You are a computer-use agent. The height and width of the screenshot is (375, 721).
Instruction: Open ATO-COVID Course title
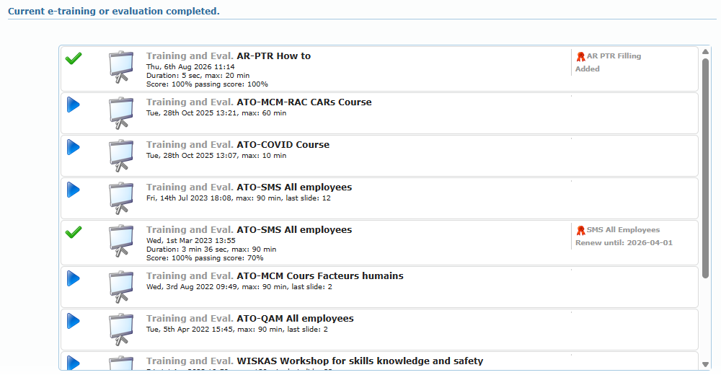coord(283,144)
